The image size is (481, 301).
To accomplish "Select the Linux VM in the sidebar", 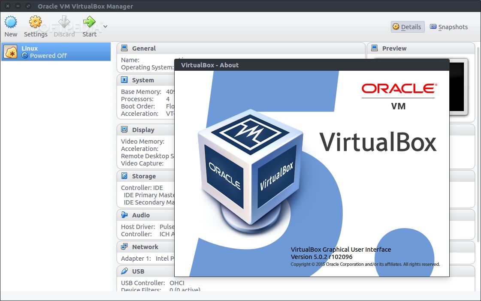I will [x=56, y=51].
